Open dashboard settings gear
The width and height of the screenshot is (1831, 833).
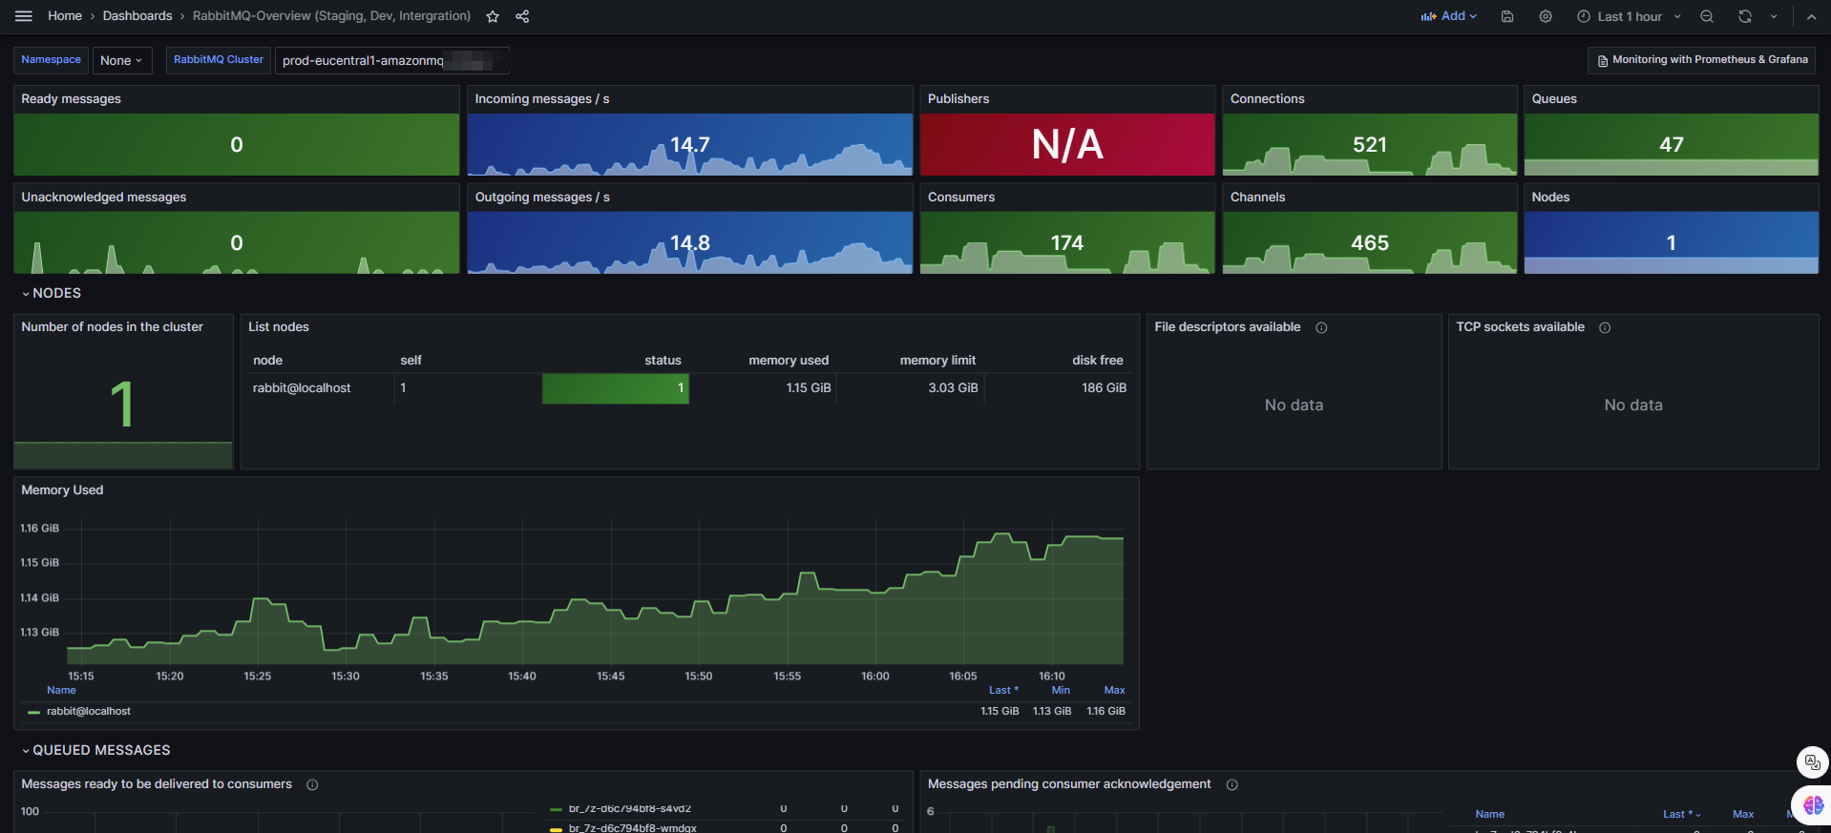pos(1546,16)
